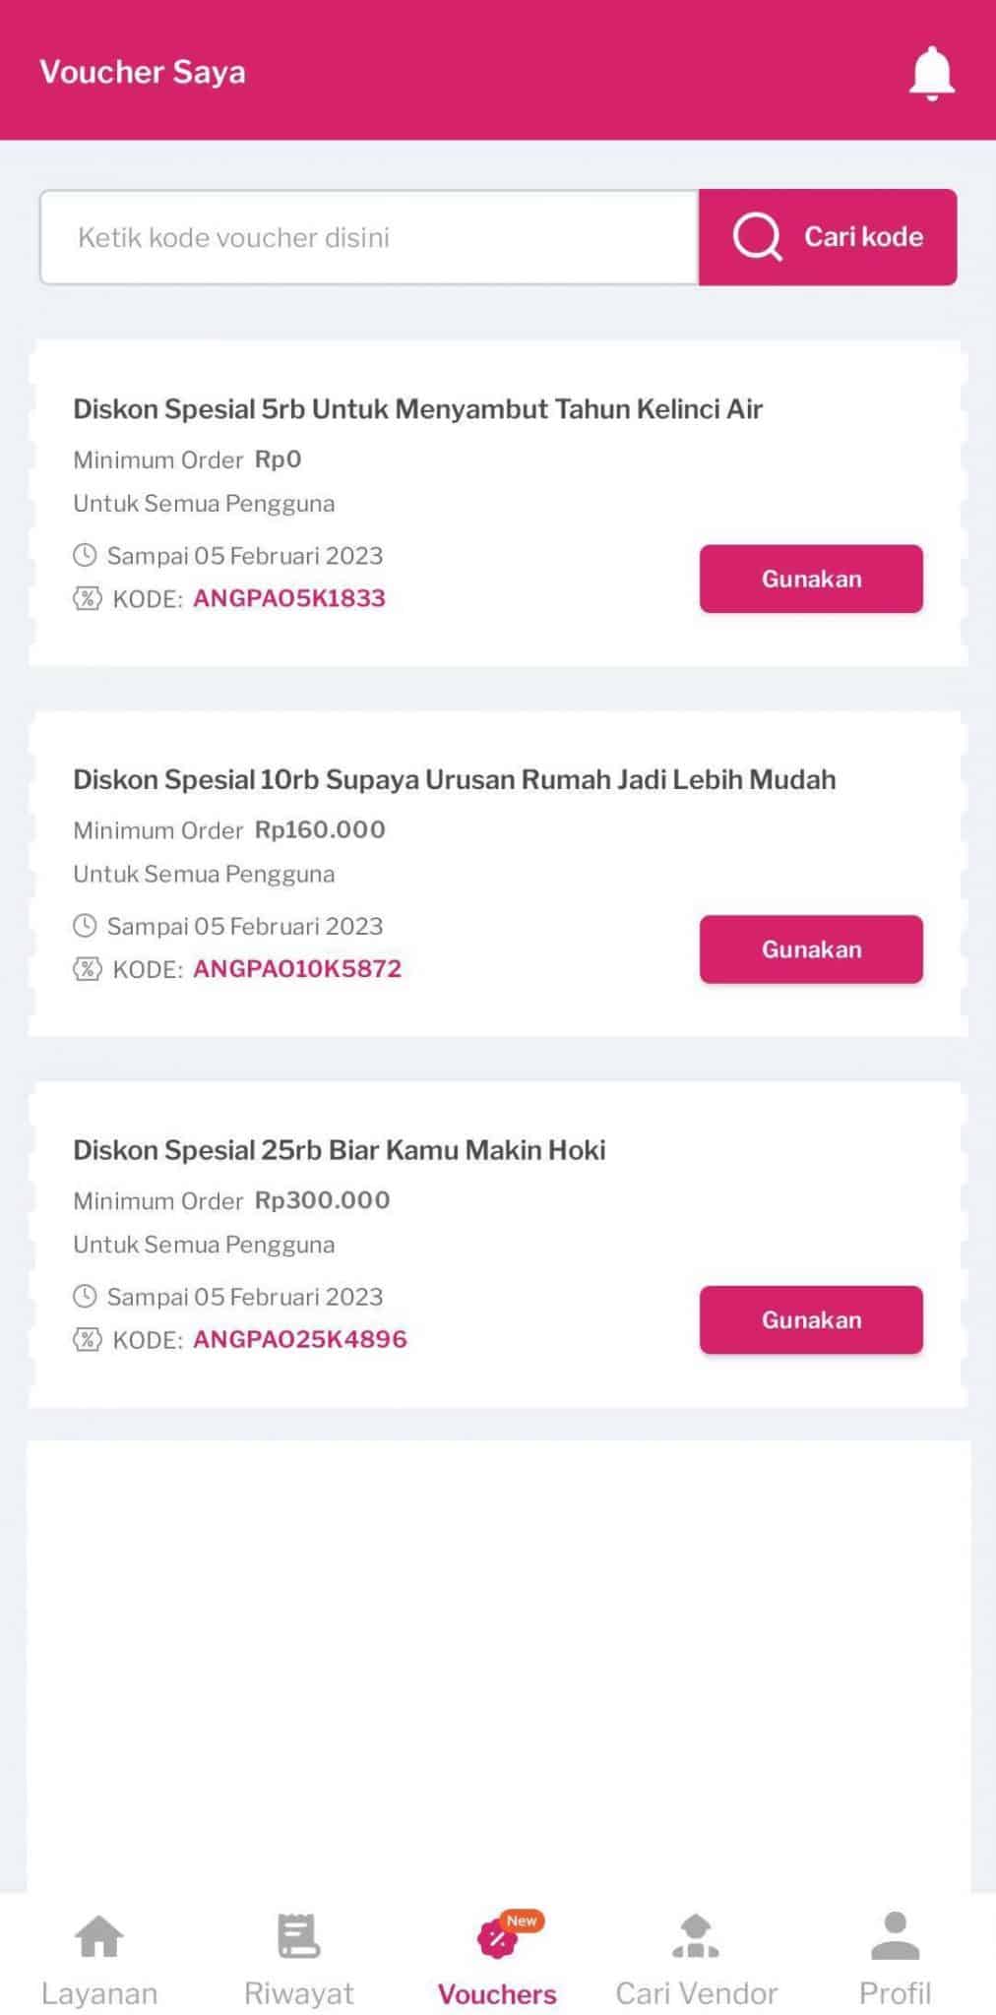Use the 5rb Tahun Kelinci Air voucher
The width and height of the screenshot is (996, 2015).
811,579
